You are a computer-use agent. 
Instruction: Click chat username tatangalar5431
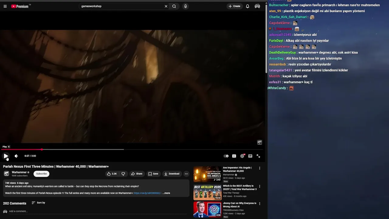280,70
